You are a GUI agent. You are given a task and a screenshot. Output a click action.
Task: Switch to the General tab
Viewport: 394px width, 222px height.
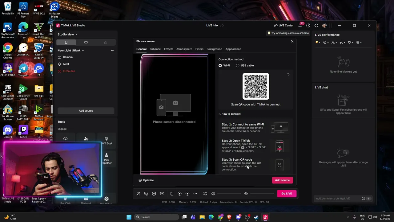pos(141,49)
